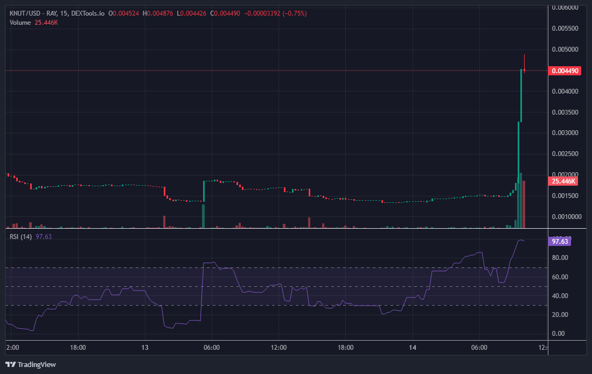Click the 0.0010000 price axis label
The image size is (592, 374).
click(566, 216)
